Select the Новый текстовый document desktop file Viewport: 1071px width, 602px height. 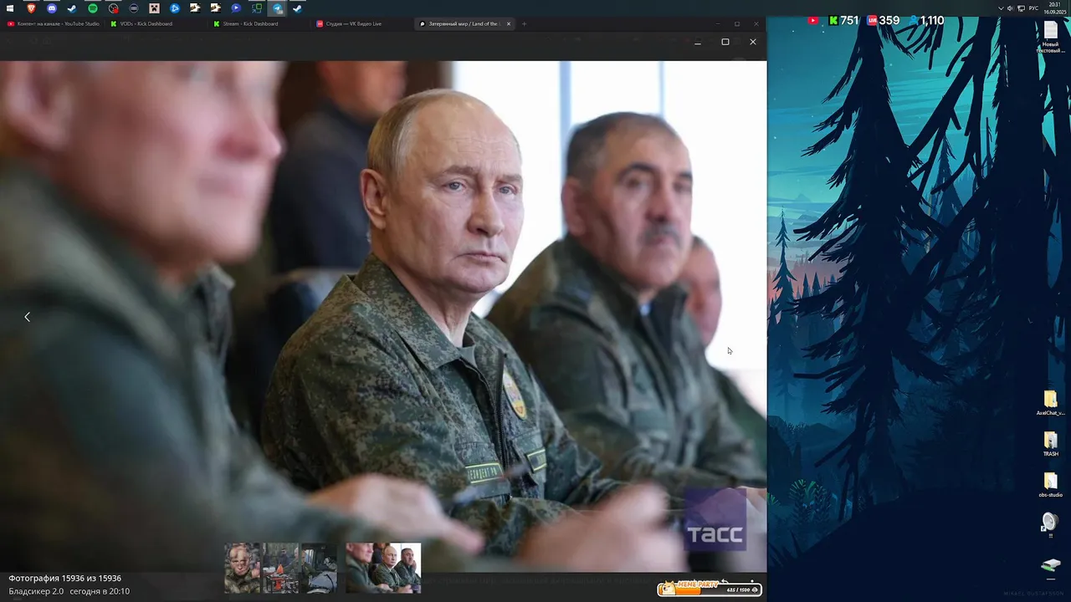(1050, 38)
